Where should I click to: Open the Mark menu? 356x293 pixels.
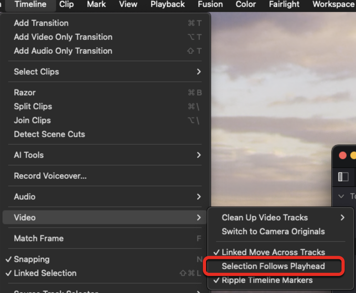coord(96,4)
